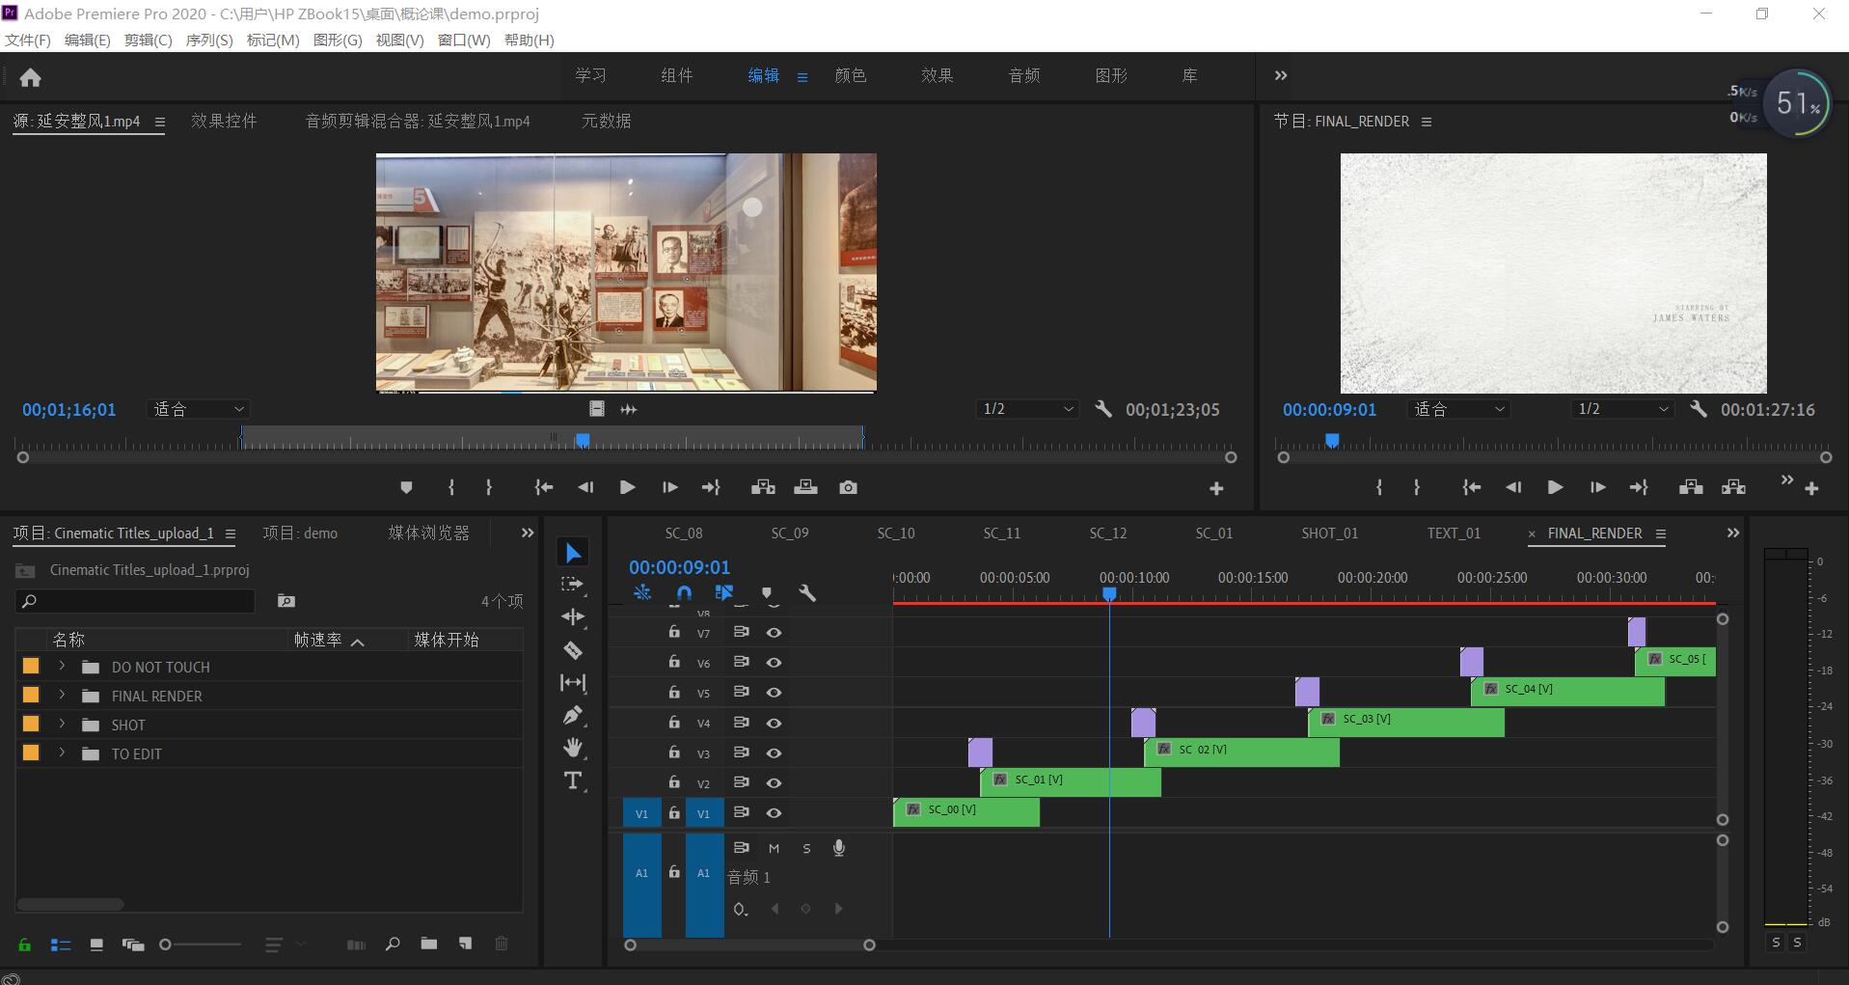
Task: Click the Home icon
Action: (31, 77)
